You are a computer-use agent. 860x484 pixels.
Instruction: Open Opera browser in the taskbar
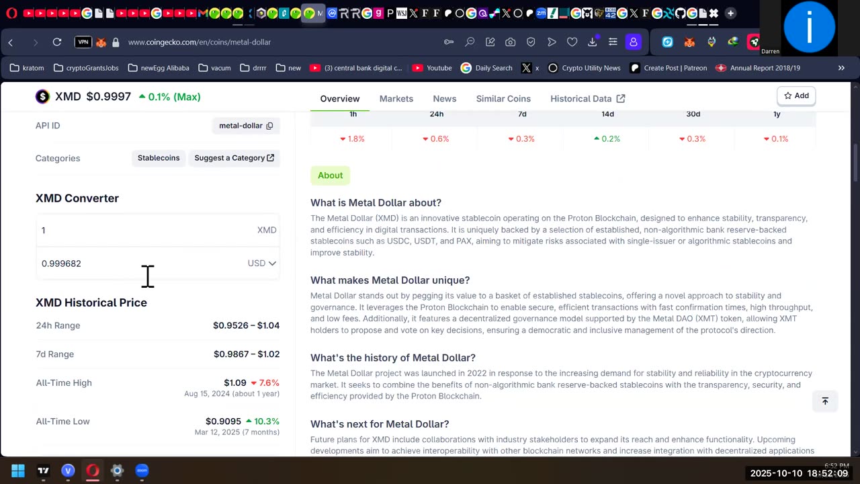coord(93,471)
